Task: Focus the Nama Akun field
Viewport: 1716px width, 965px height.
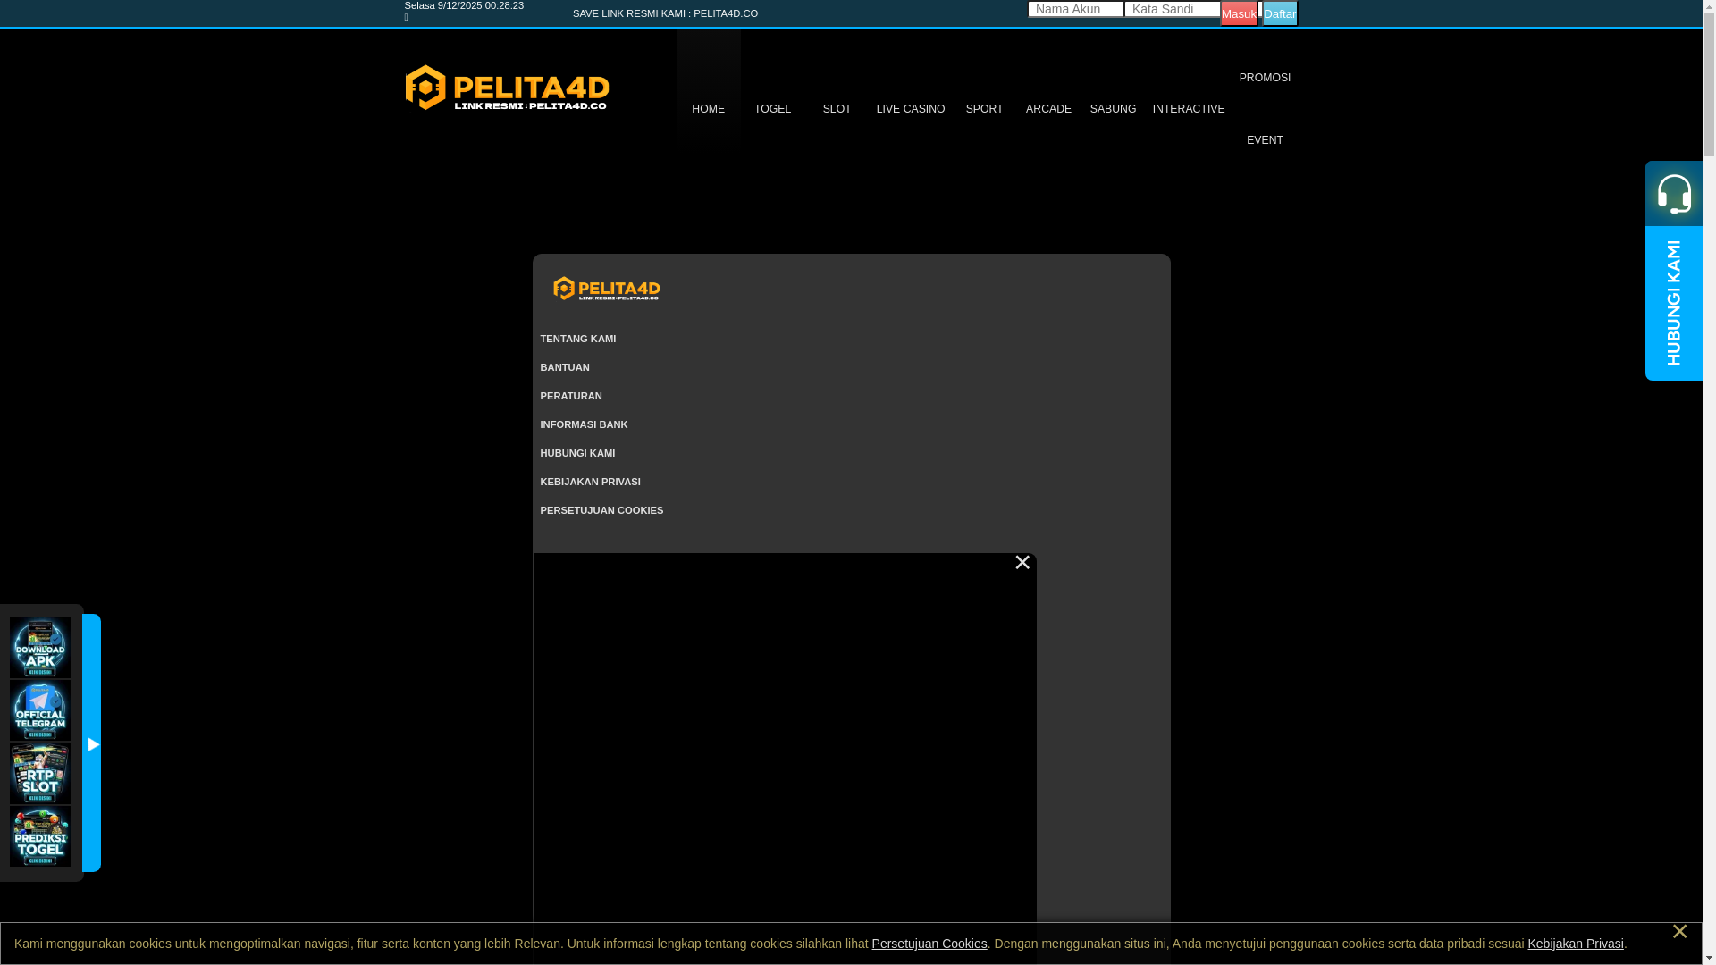Action: coord(1076,9)
